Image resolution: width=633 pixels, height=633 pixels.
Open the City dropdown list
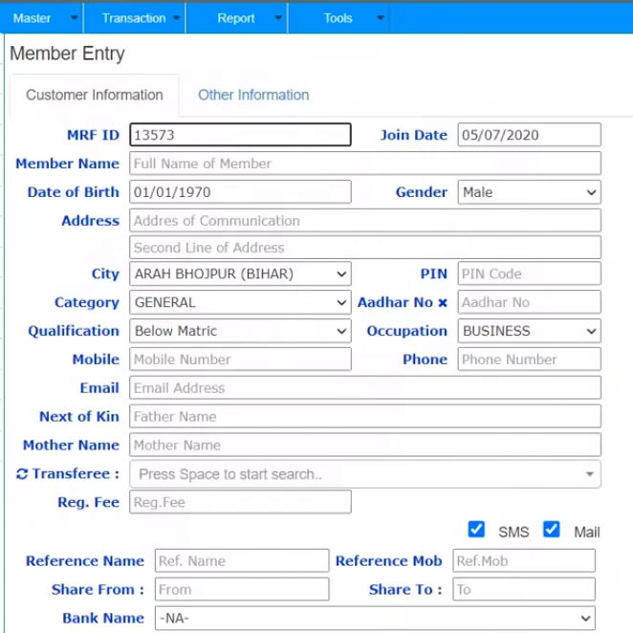tap(240, 274)
